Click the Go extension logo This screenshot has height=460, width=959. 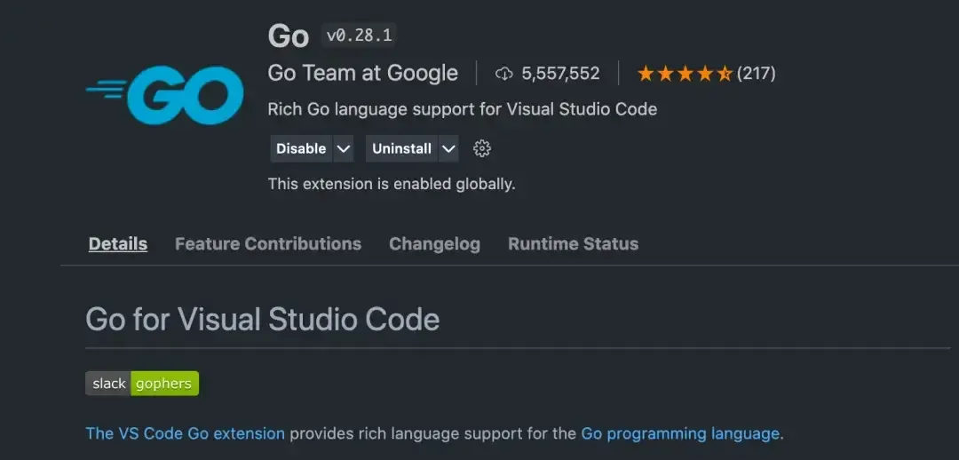(165, 94)
